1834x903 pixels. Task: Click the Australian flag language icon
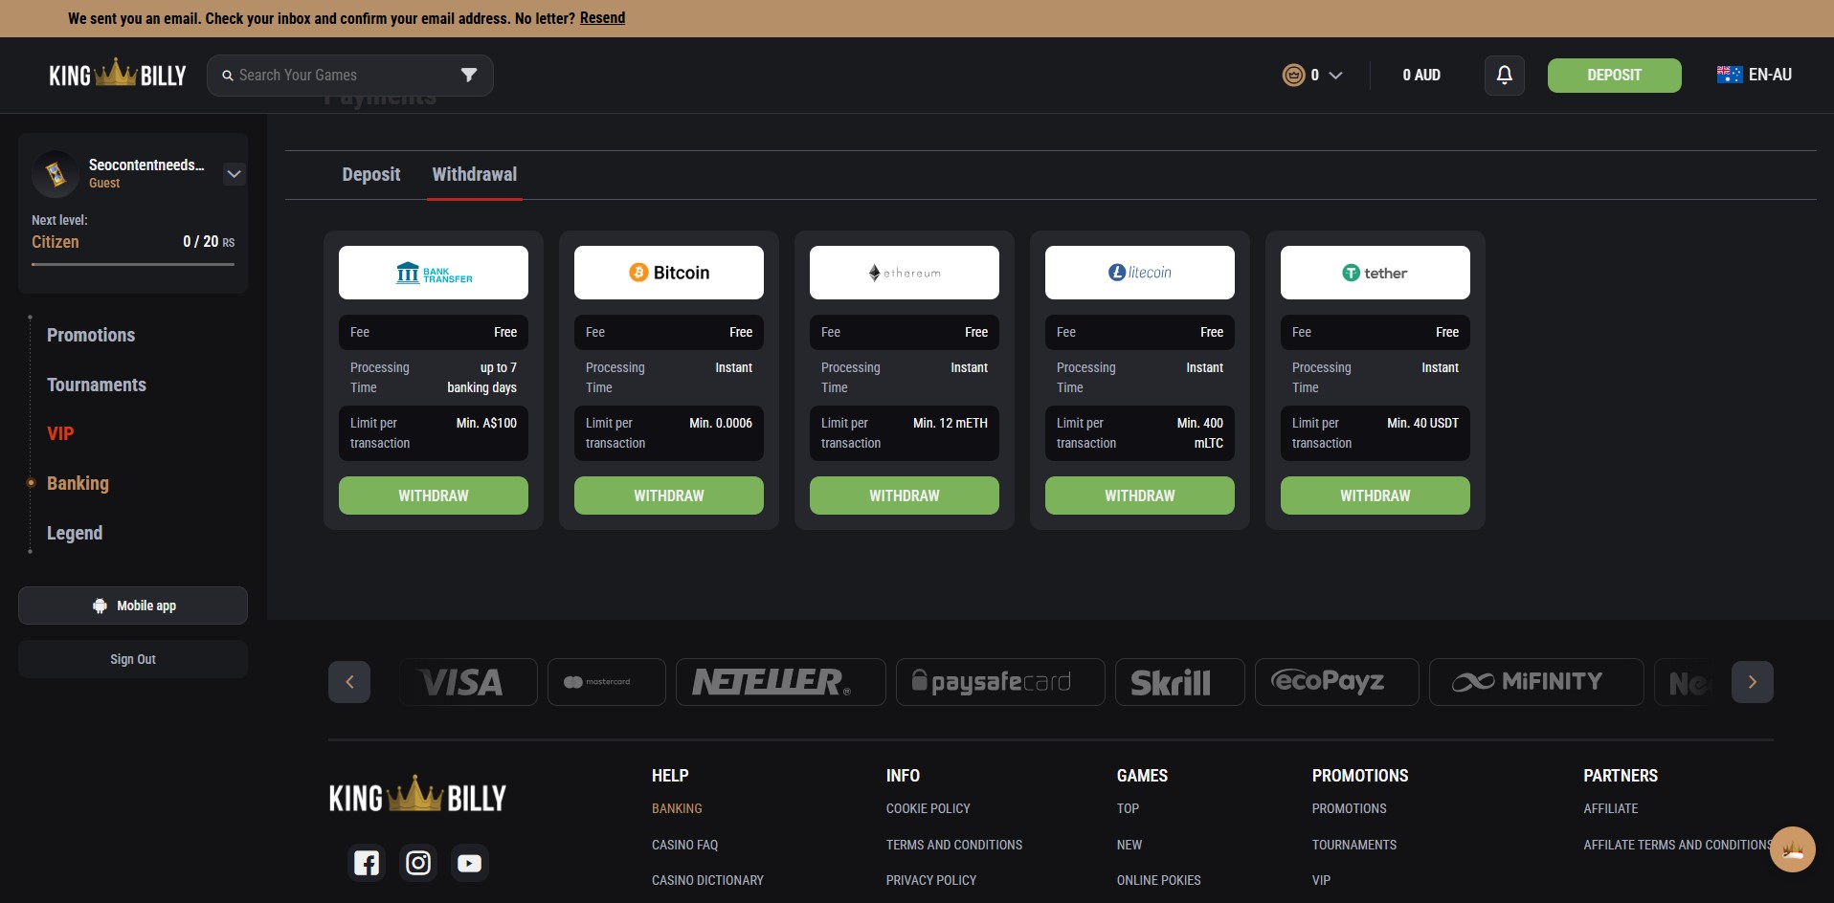tap(1730, 75)
